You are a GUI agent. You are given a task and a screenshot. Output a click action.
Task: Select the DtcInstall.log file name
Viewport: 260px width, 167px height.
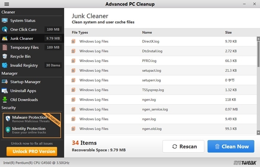(152, 51)
